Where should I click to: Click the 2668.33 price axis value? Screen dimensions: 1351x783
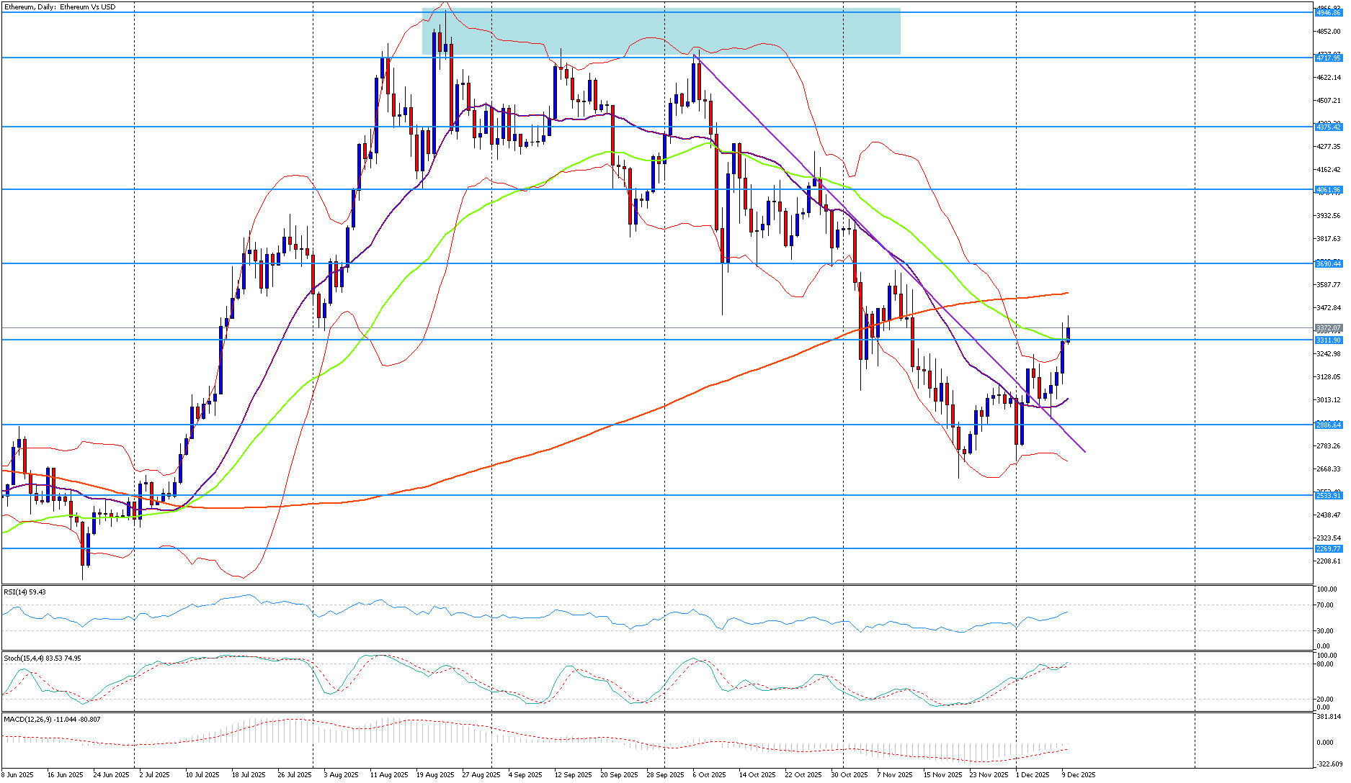[x=1329, y=469]
